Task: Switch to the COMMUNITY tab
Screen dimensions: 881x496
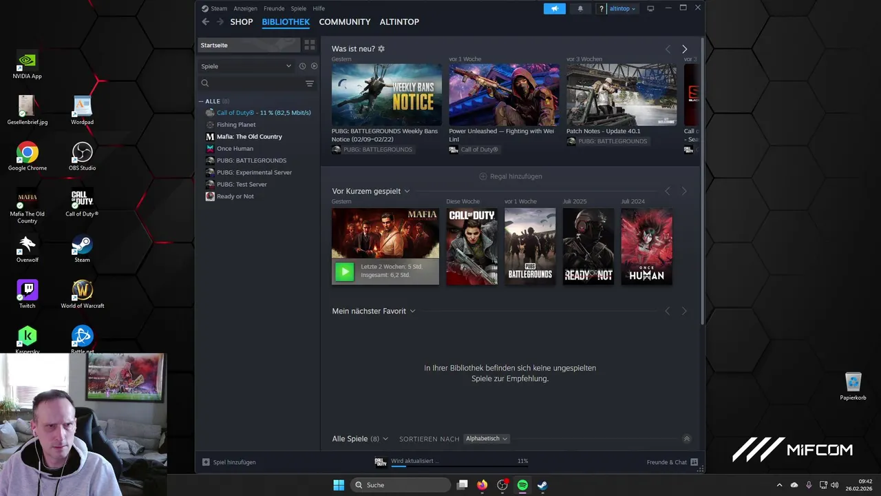Action: coord(345,22)
